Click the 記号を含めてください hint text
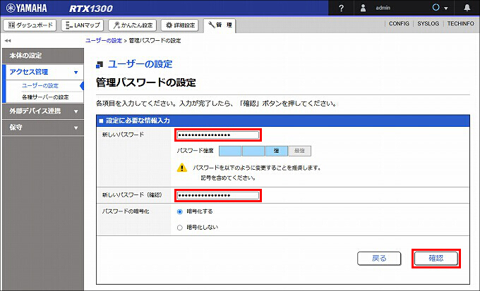 228,178
